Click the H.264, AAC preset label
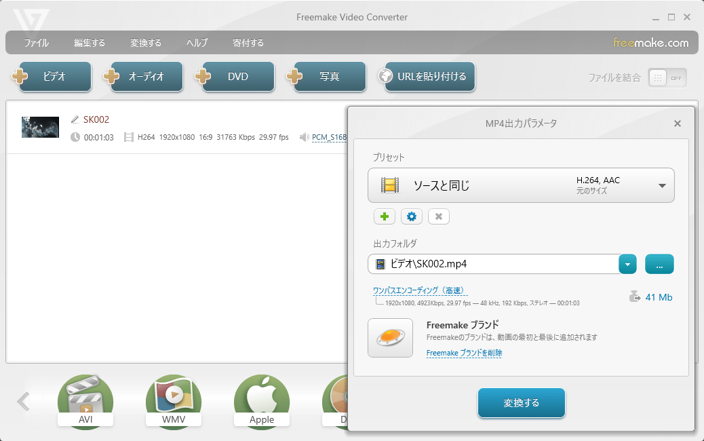Screen dimensions: 704x441 tap(598, 180)
